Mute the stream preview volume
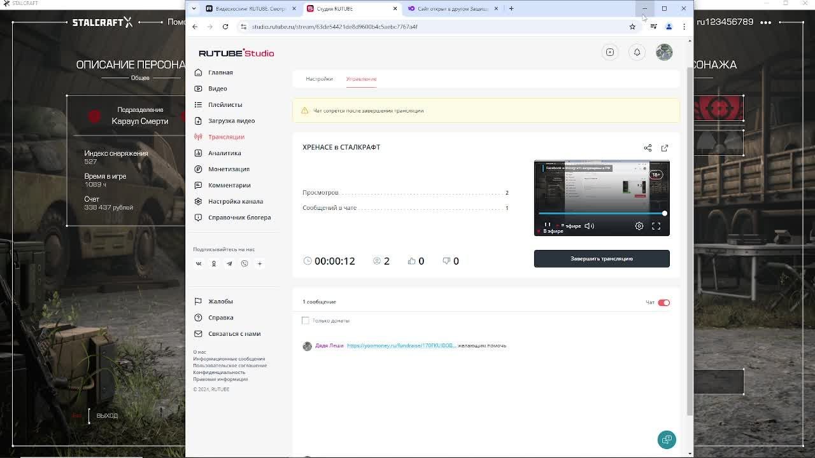The image size is (815, 458). pyautogui.click(x=590, y=226)
